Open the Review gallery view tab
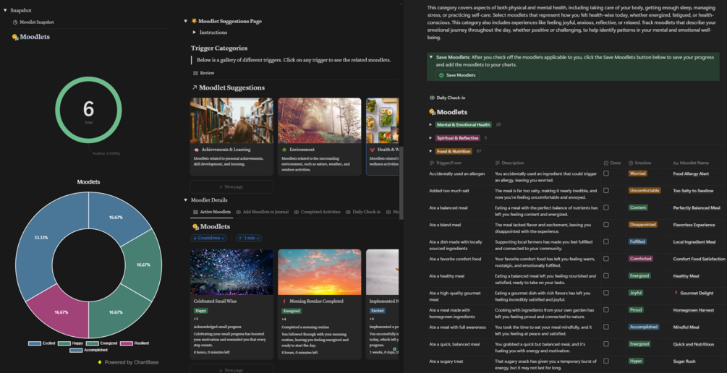This screenshot has height=373, width=727. click(x=203, y=73)
